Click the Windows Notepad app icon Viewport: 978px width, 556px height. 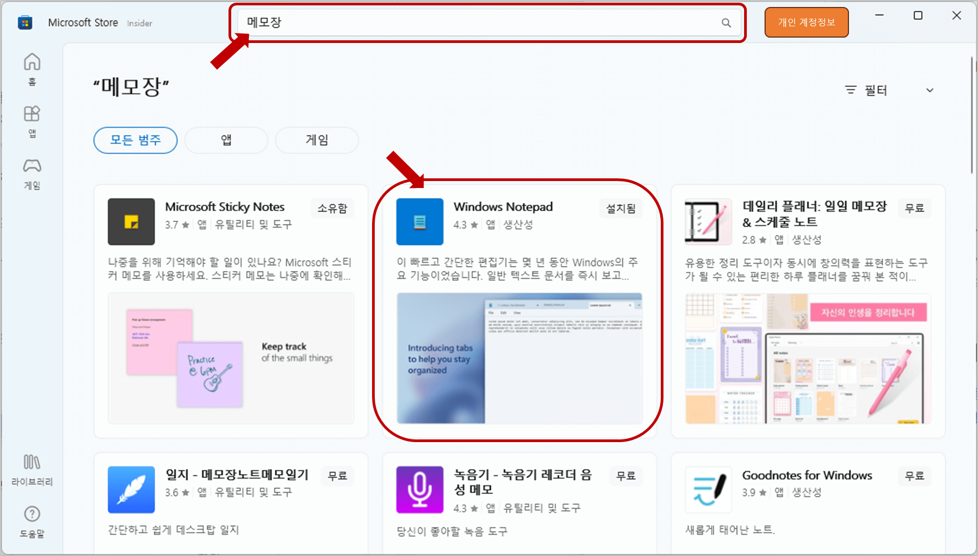click(420, 221)
